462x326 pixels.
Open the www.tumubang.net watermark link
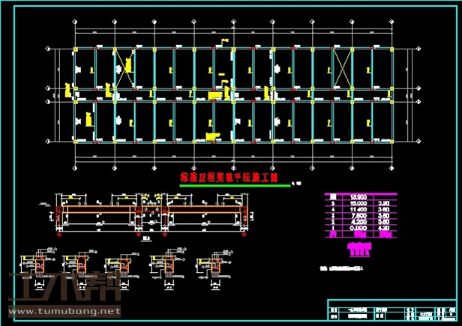point(64,310)
